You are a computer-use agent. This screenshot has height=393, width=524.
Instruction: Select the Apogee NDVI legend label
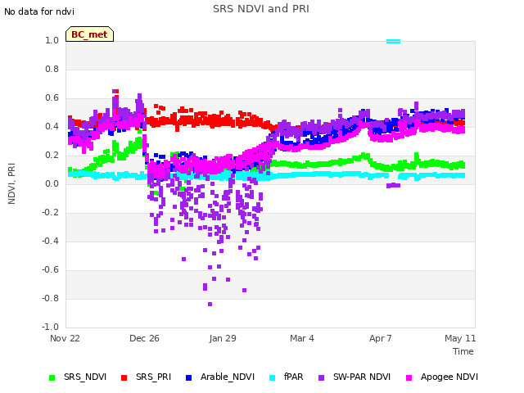tap(449, 377)
